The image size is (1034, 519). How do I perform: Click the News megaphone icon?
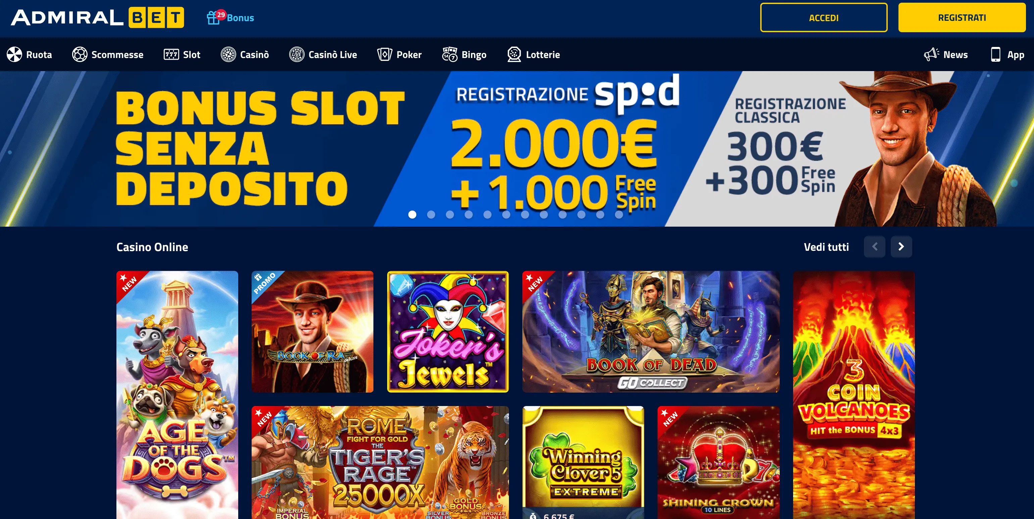tap(931, 55)
